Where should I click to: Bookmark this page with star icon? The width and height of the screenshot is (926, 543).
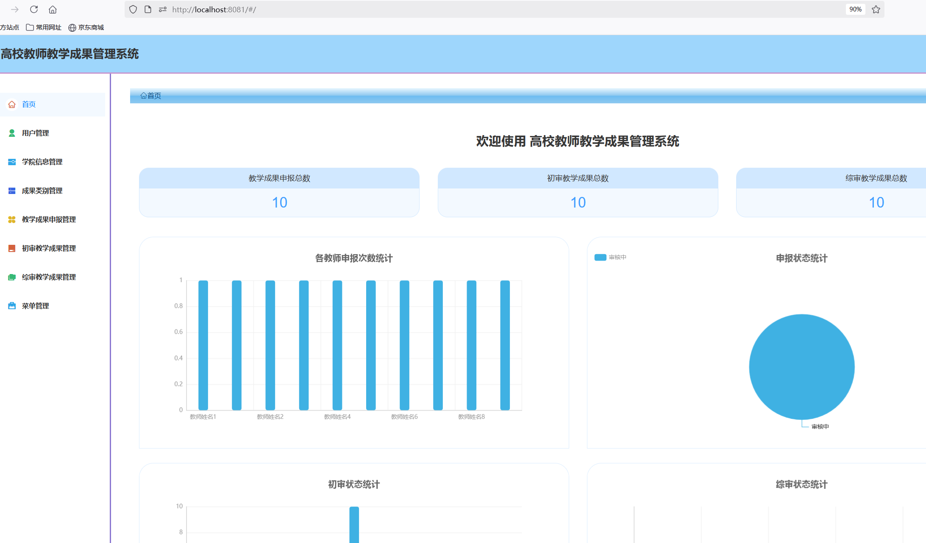pyautogui.click(x=876, y=9)
